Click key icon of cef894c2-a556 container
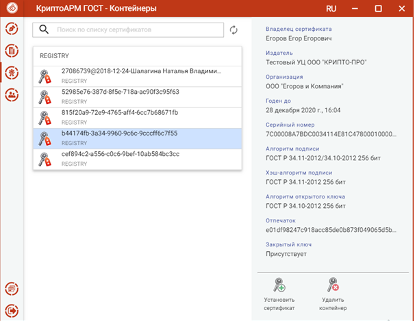This screenshot has width=415, height=321. click(45, 159)
